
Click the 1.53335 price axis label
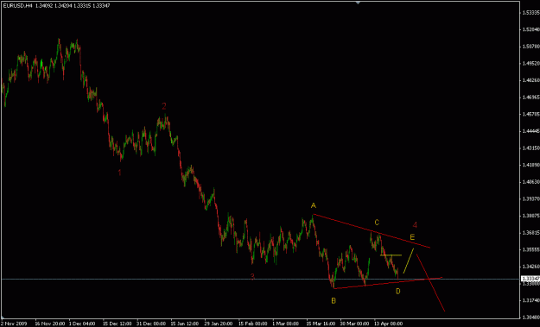point(530,13)
